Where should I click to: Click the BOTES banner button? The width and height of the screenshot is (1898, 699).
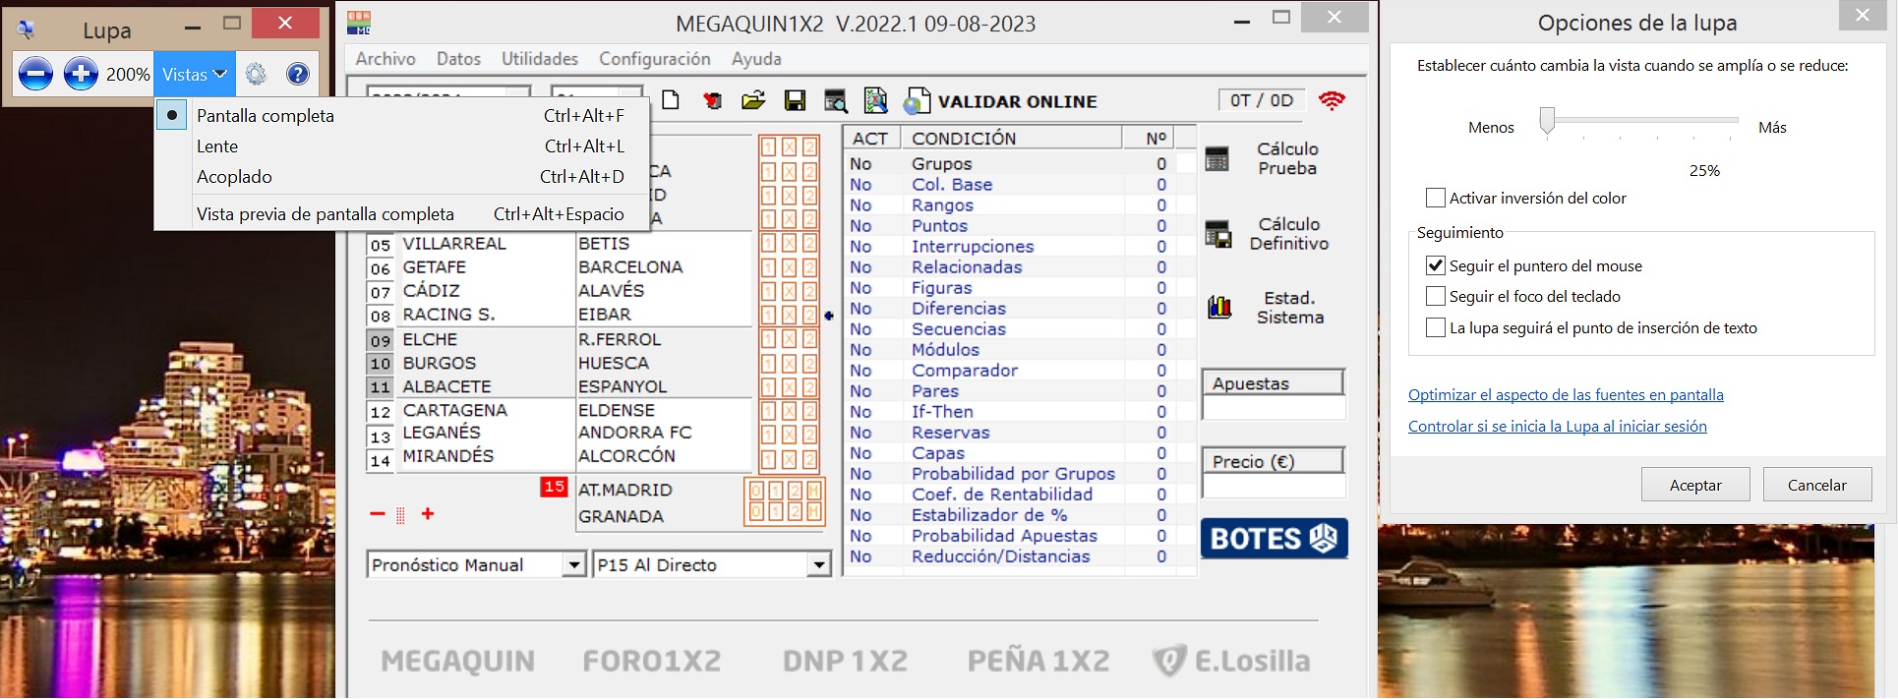pos(1274,538)
